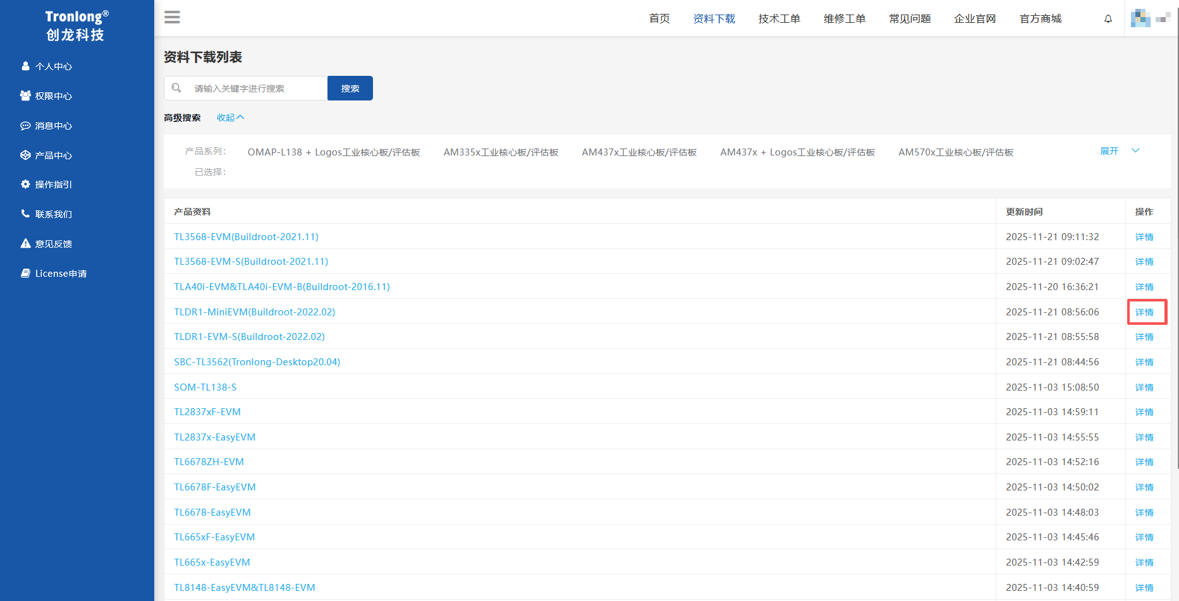This screenshot has width=1179, height=601.
Task: Click the search magnifier icon
Action: 176,88
